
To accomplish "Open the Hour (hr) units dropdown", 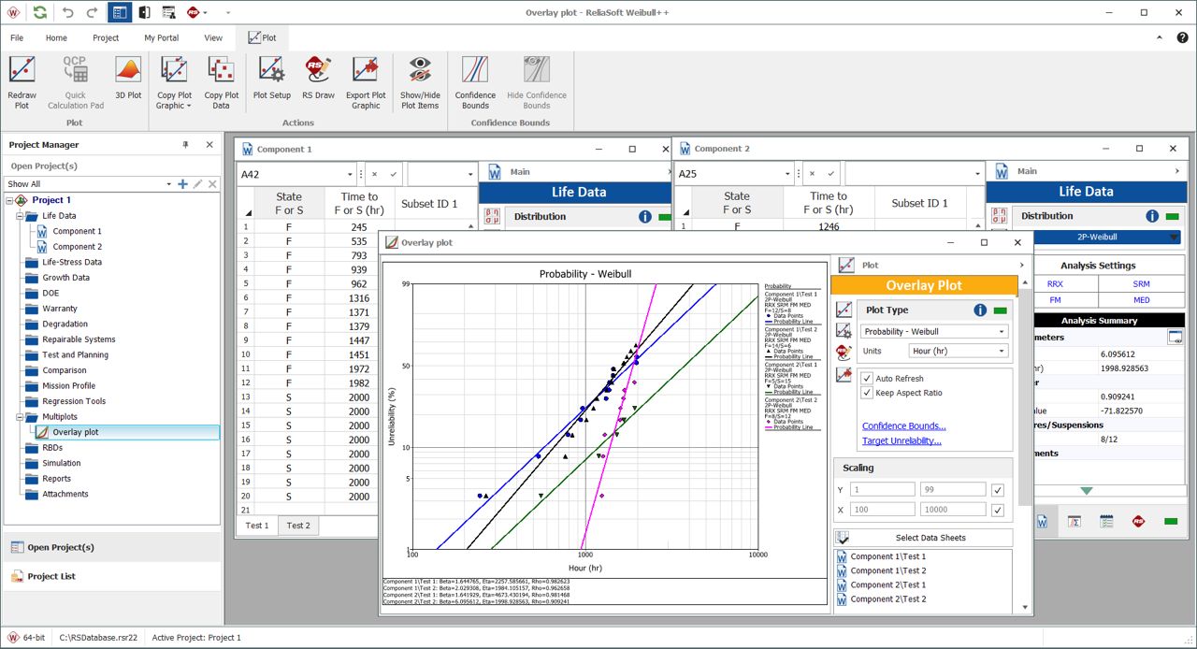I will tap(1002, 351).
